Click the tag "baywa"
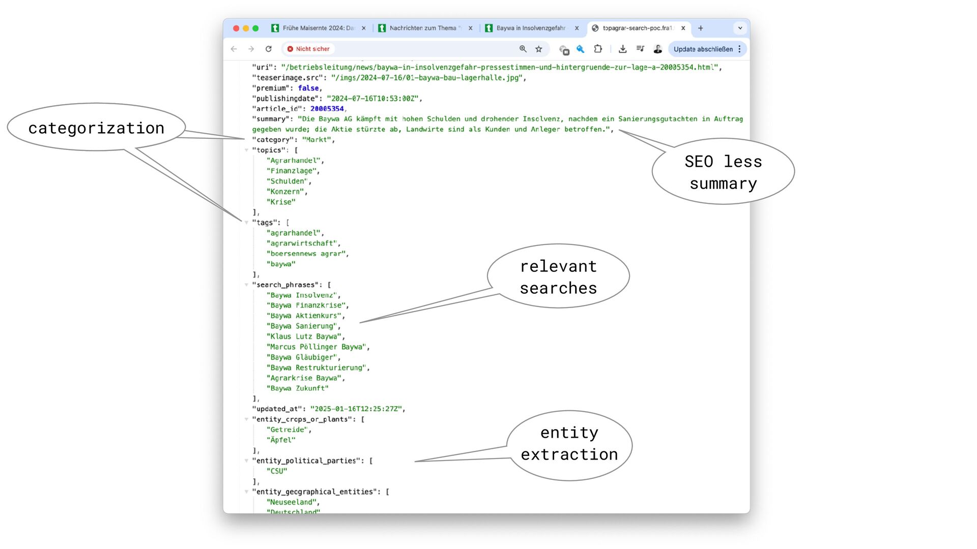This screenshot has height=549, width=977. click(x=281, y=264)
